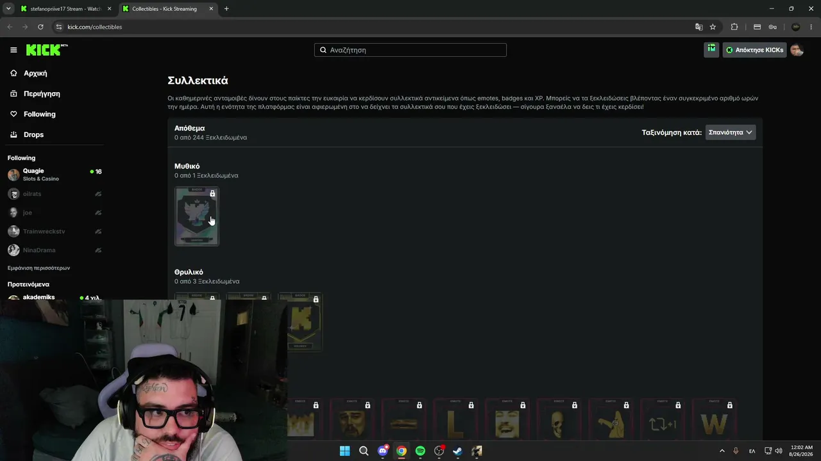Close the stefanopriive17 Stream tab
821x461 pixels.
(x=109, y=9)
